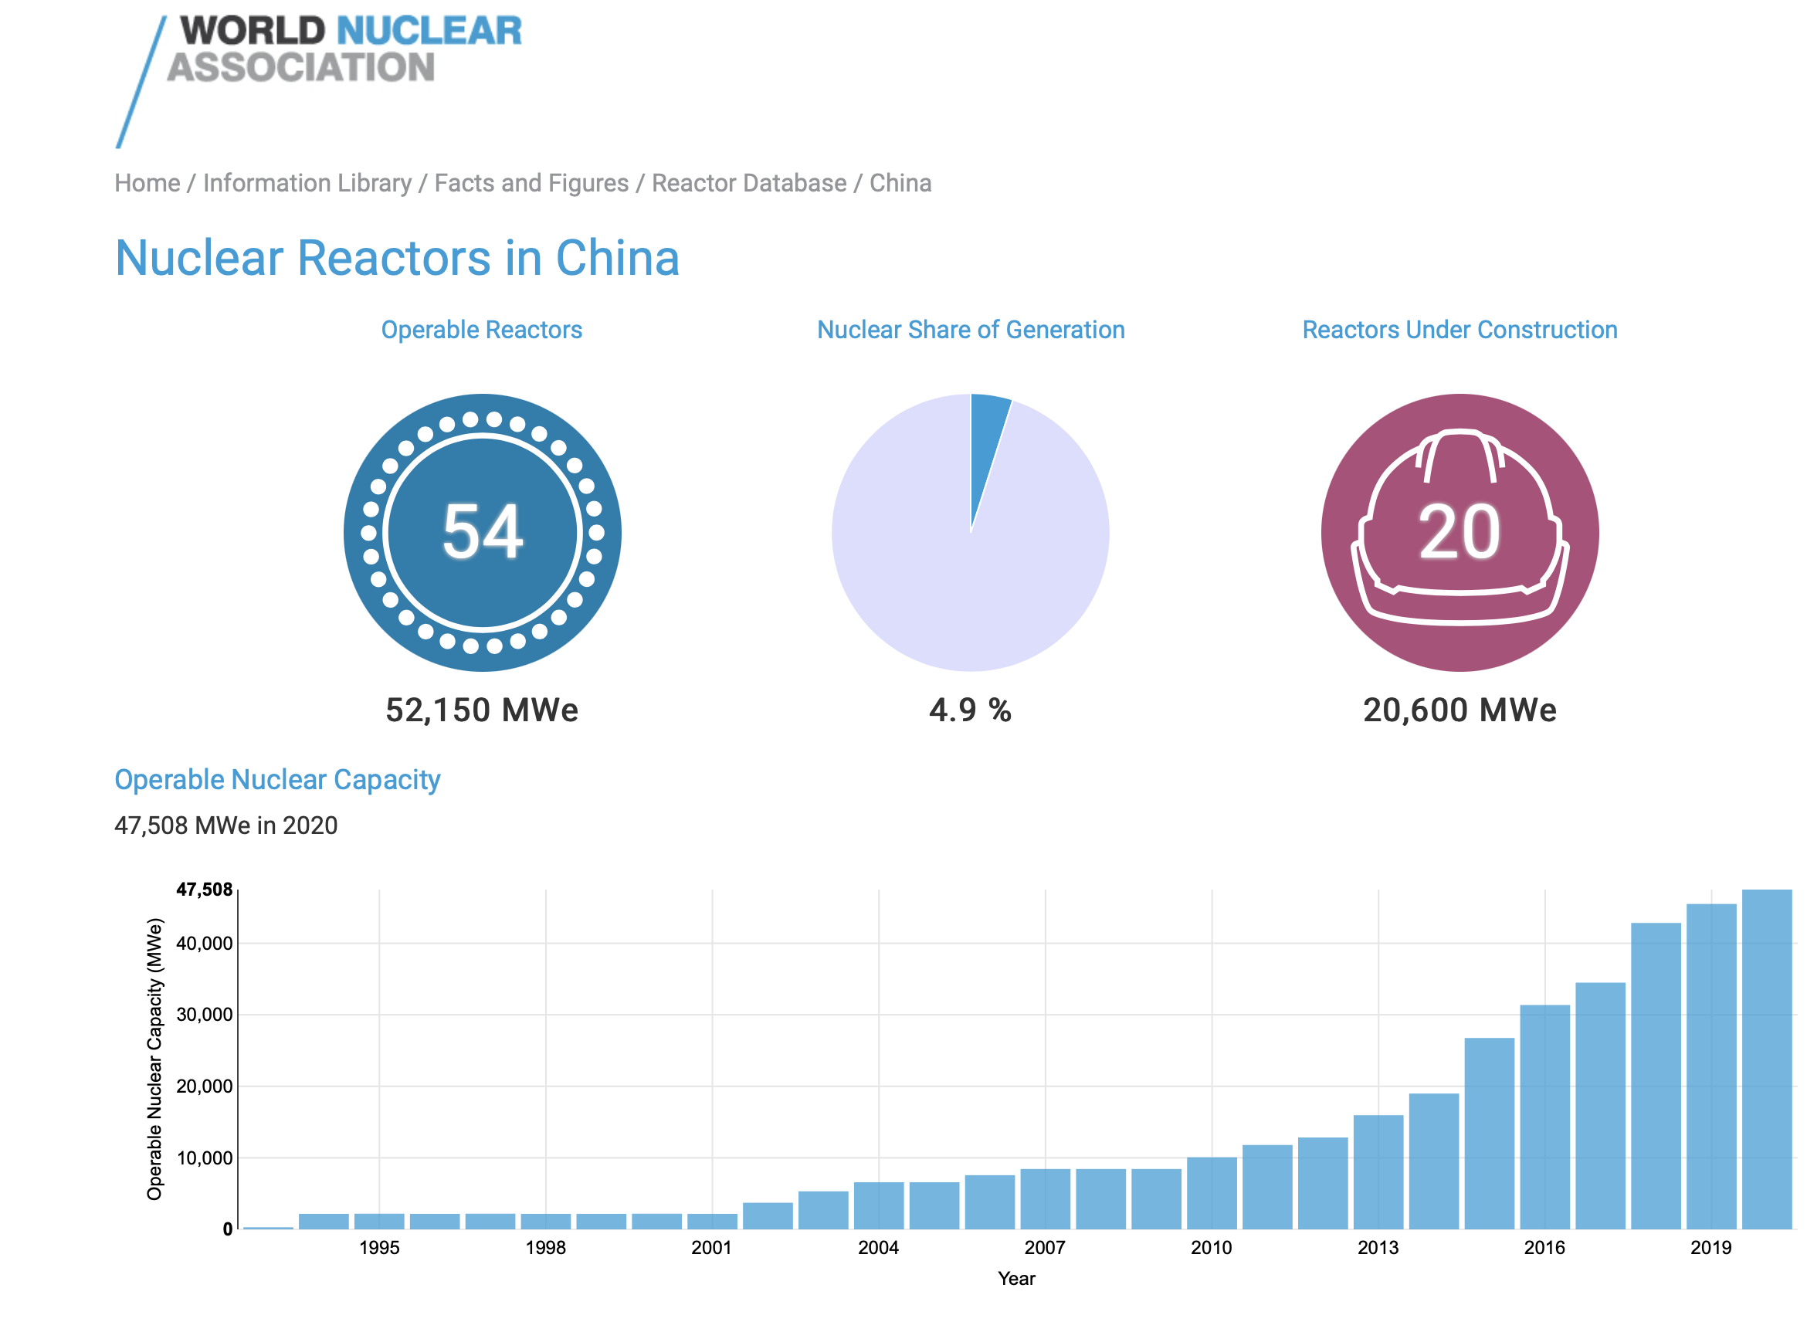The height and width of the screenshot is (1322, 1807).
Task: Navigate to Reactor Database breadcrumb
Action: pos(748,183)
